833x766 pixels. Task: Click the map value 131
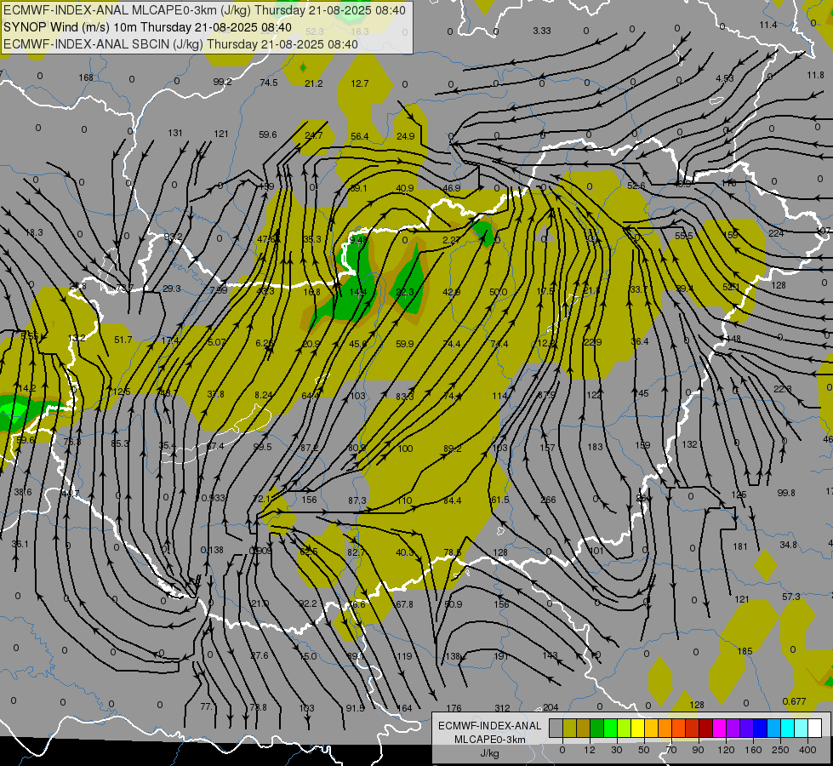click(x=175, y=133)
